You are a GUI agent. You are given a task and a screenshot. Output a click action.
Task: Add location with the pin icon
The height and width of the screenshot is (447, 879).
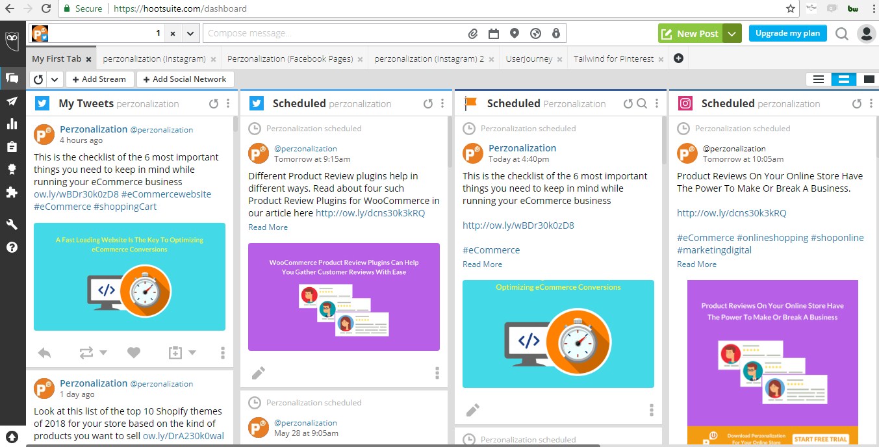(x=515, y=33)
